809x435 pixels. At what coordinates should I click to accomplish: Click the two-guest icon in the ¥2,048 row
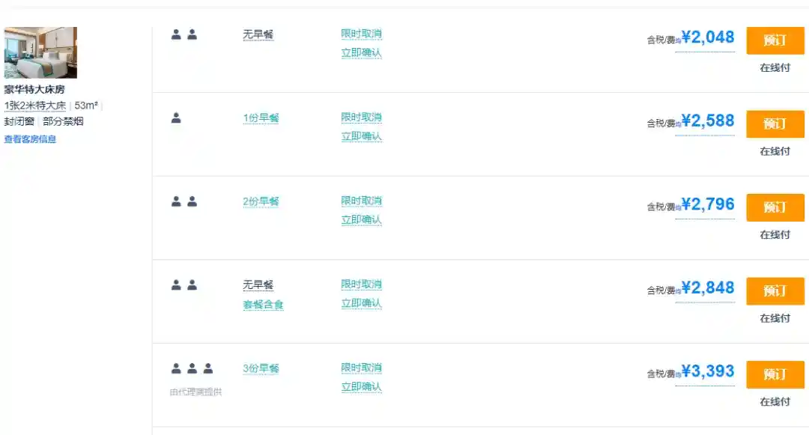coord(184,34)
